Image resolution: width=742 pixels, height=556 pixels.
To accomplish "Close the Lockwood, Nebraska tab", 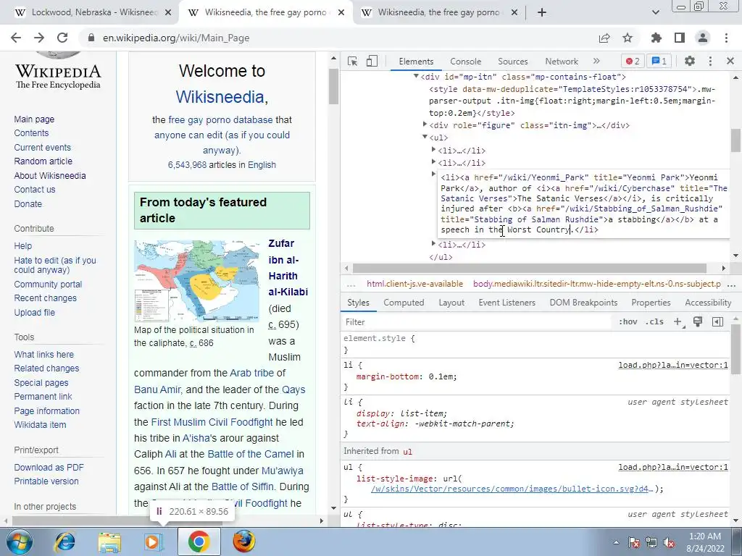I will pos(168,13).
